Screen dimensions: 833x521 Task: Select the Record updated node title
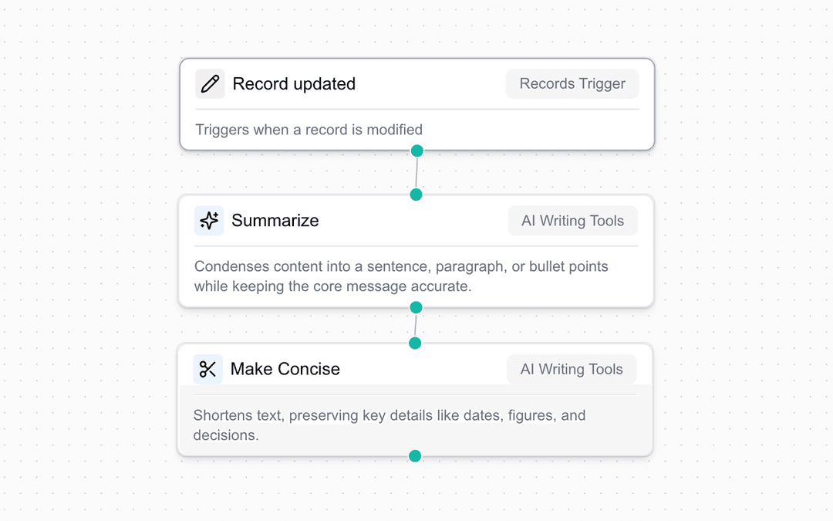(294, 83)
